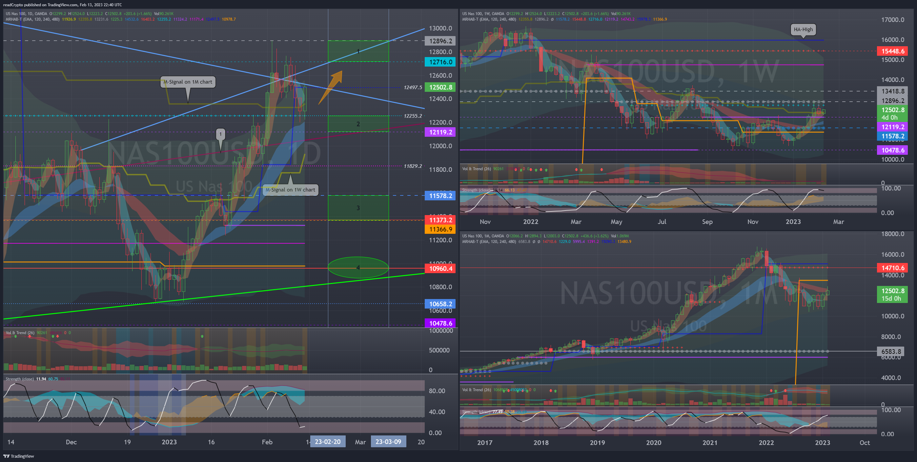Click the Strength (close) label on 1D chart
Image resolution: width=917 pixels, height=462 pixels.
20,379
